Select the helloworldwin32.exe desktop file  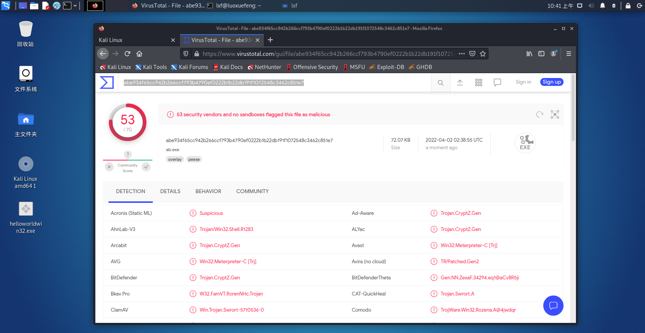(26, 217)
